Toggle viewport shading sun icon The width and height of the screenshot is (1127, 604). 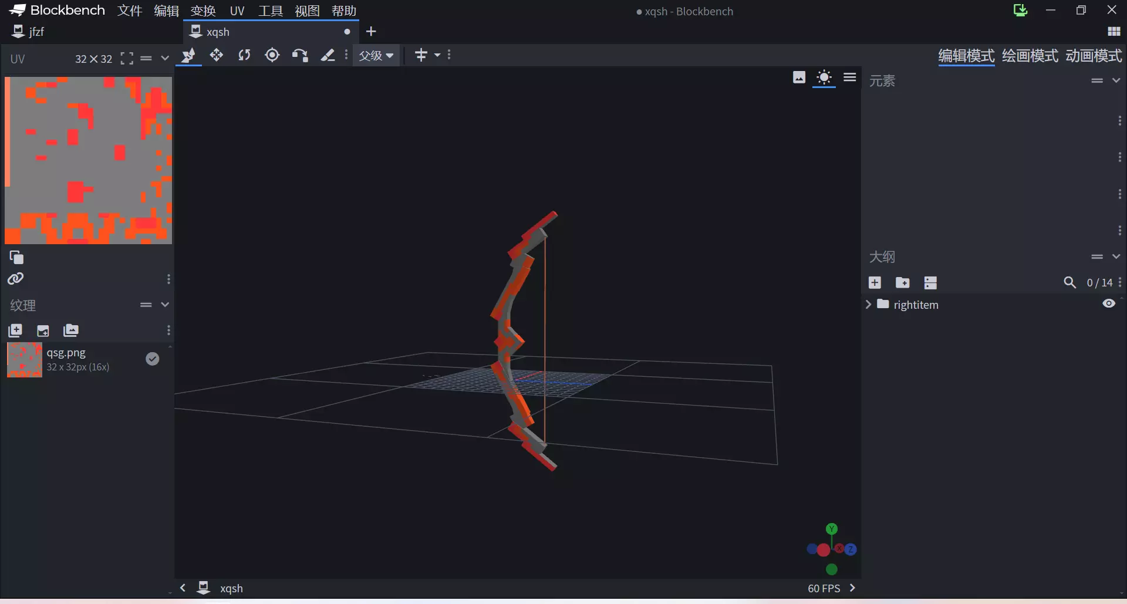[824, 77]
